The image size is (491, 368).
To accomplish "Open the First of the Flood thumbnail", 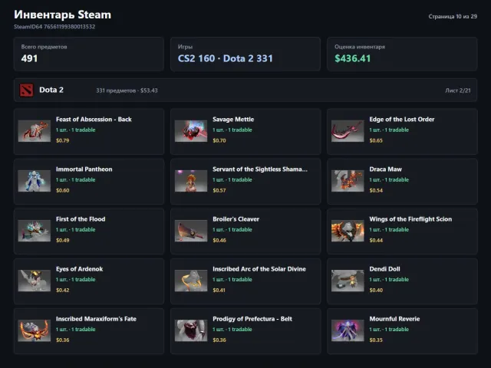I will pos(34,231).
